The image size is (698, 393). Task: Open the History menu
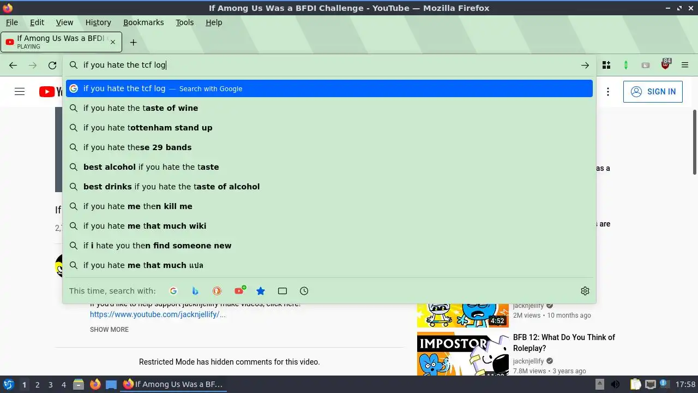tap(98, 22)
